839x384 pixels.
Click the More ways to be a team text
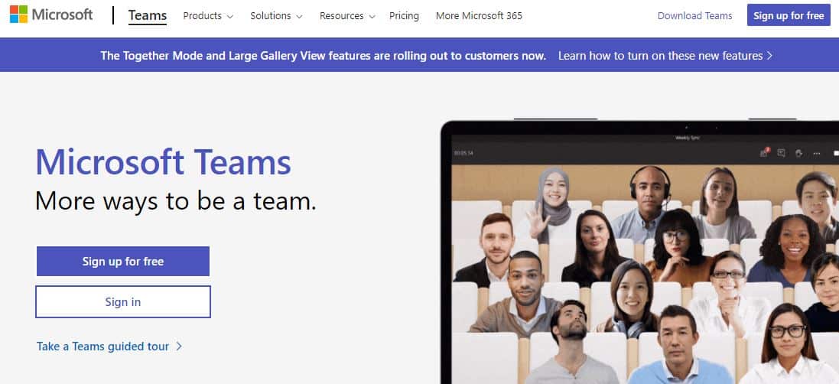175,201
